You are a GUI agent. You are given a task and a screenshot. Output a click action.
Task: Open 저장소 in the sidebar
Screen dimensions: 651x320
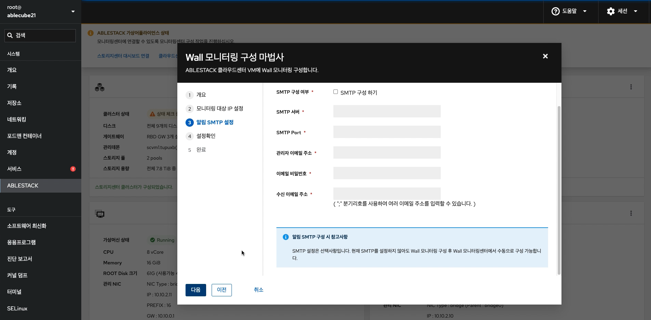click(40, 103)
